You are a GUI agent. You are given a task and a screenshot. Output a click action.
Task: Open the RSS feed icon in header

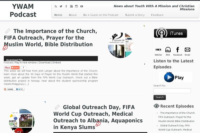point(56,6)
